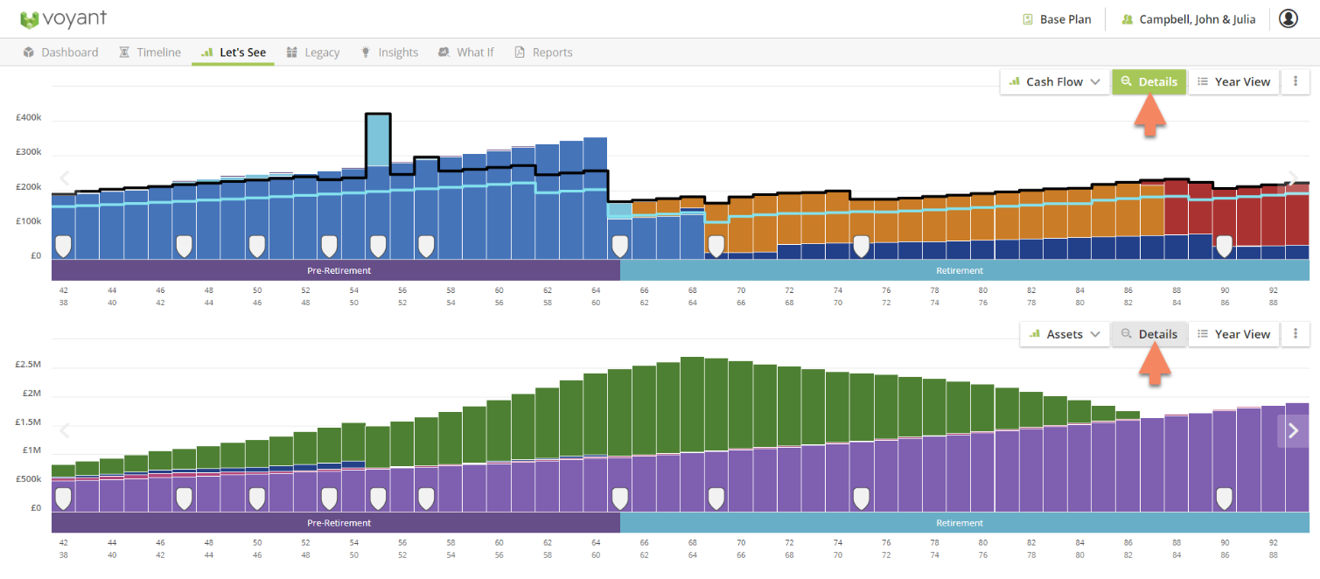Screen dimensions: 1320x579
Task: Click Cash Flow event marker at age 65
Action: pos(620,246)
